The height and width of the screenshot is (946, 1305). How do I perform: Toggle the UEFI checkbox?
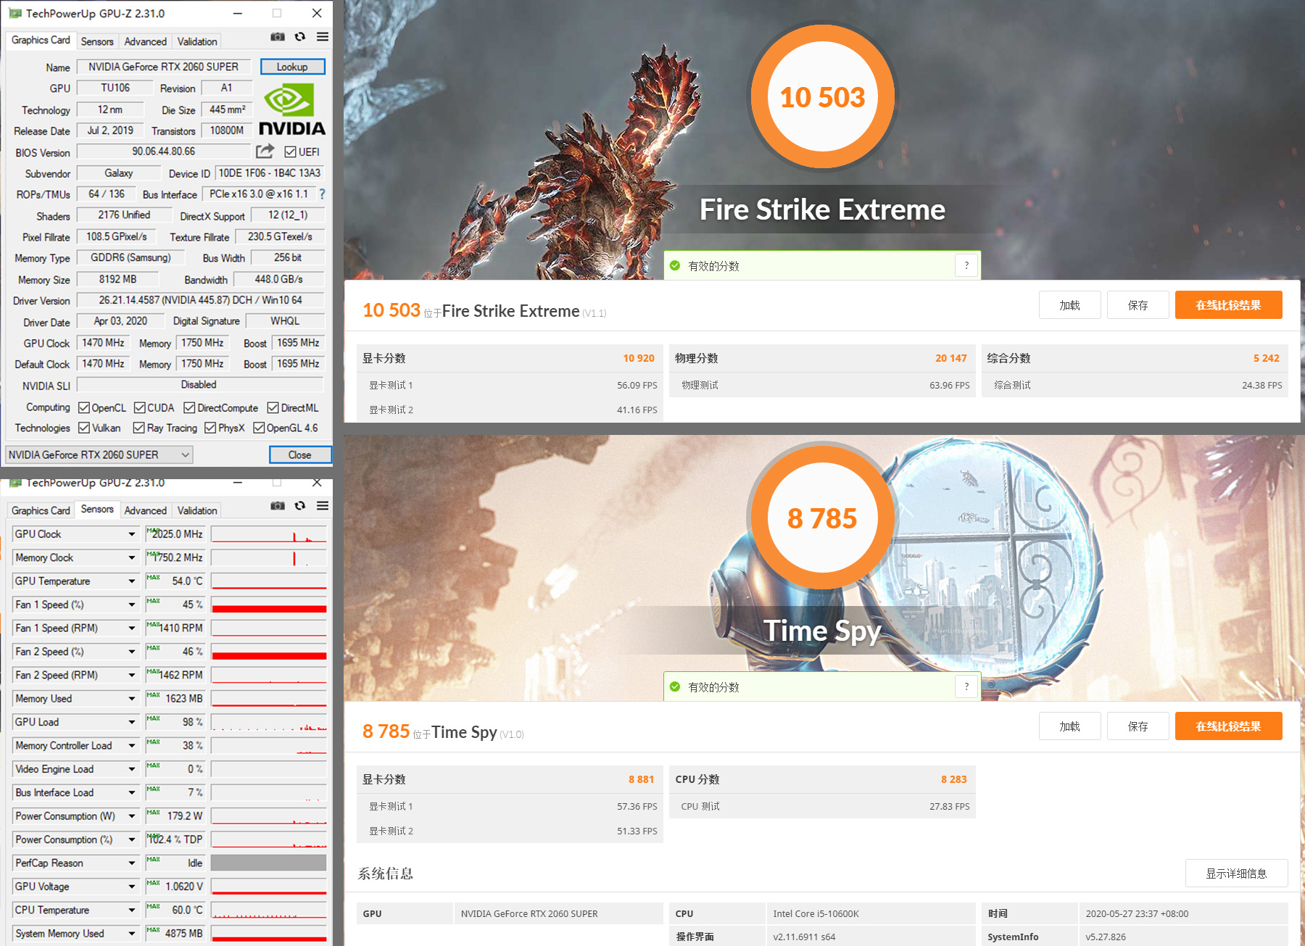[x=290, y=152]
